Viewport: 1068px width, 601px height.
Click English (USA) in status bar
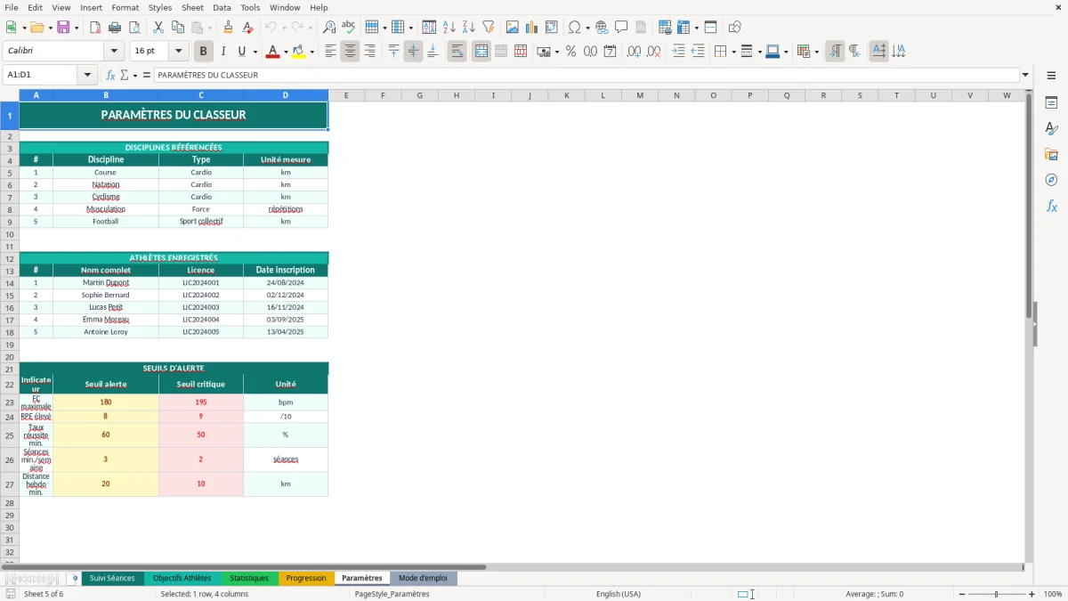(x=619, y=594)
